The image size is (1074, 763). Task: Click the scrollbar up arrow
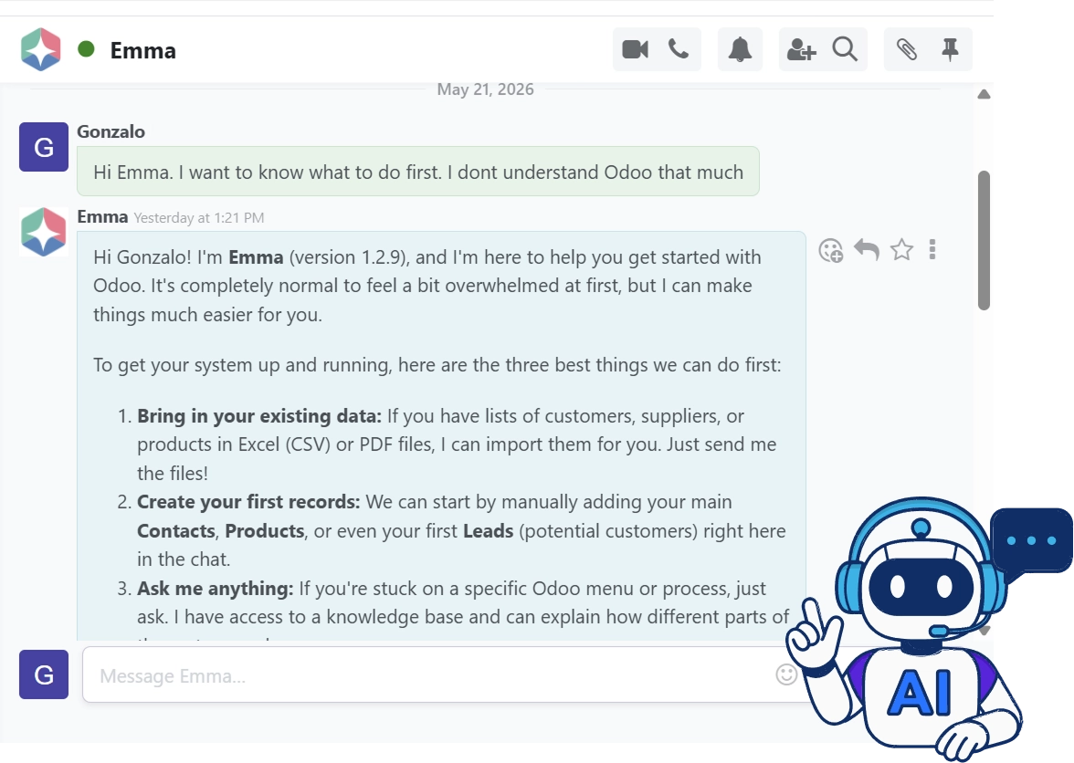coord(984,94)
